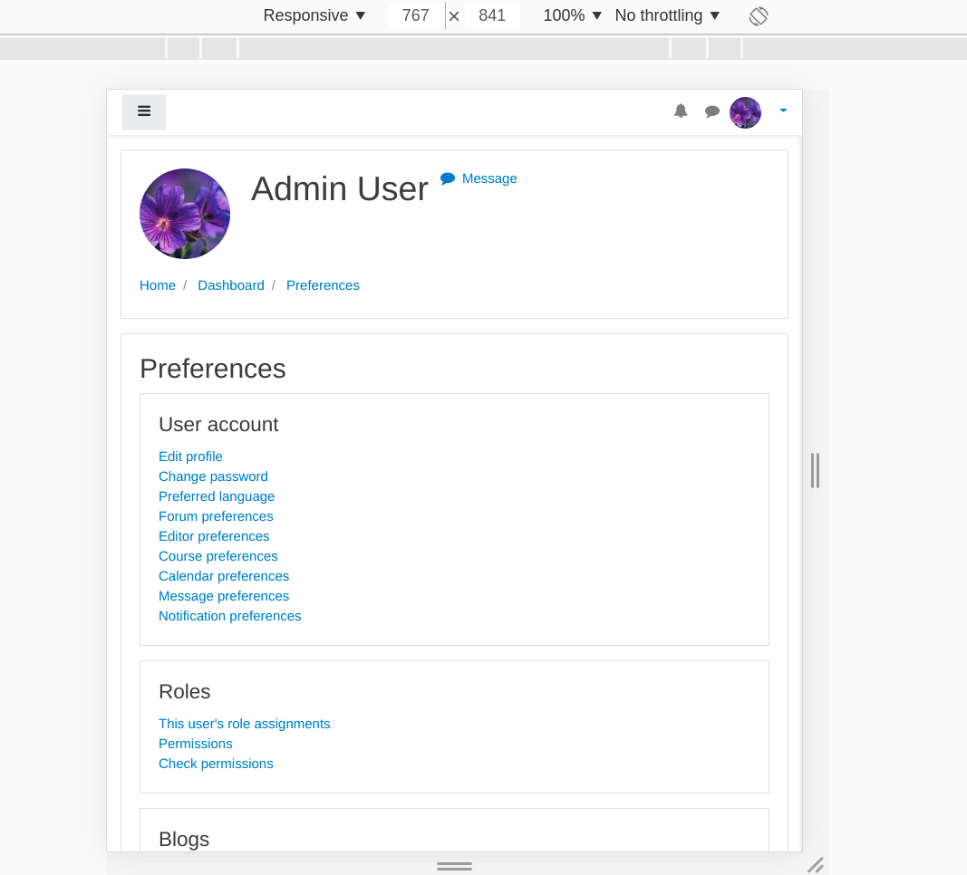The image size is (967, 875).
Task: Open the messages speech bubble icon
Action: point(711,111)
